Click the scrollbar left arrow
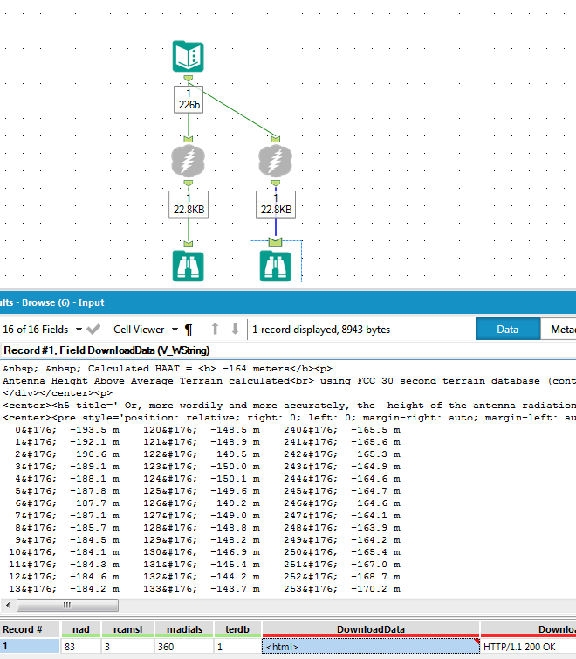Viewport: 576px width, 659px height. click(x=8, y=605)
